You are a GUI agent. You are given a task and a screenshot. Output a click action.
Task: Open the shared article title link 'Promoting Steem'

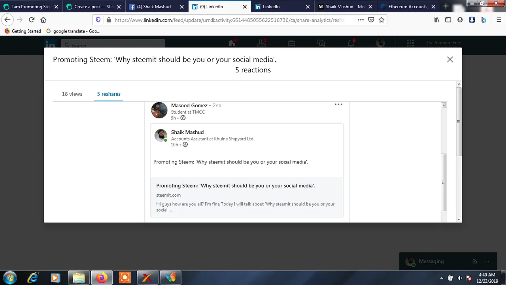click(x=236, y=186)
